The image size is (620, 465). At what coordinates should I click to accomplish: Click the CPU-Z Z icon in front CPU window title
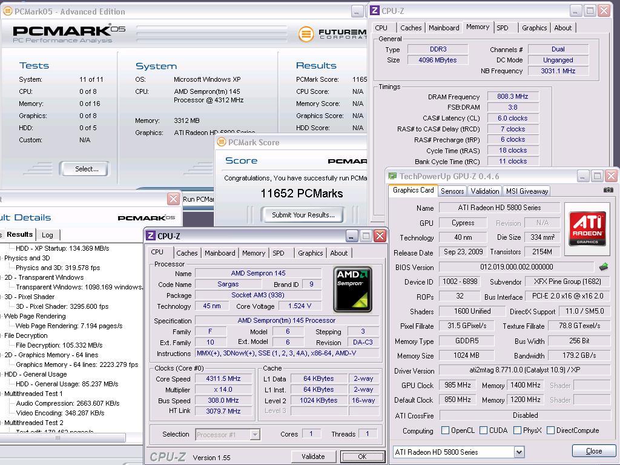tap(151, 236)
